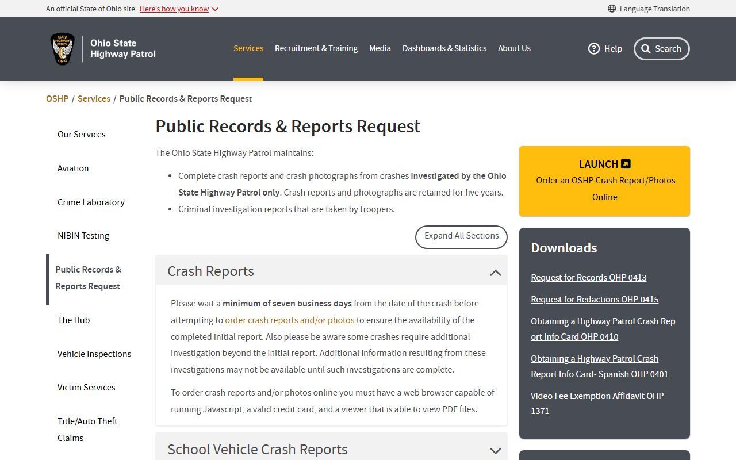This screenshot has width=736, height=460.
Task: Expand the School Vehicle Crash Reports section
Action: [x=331, y=448]
